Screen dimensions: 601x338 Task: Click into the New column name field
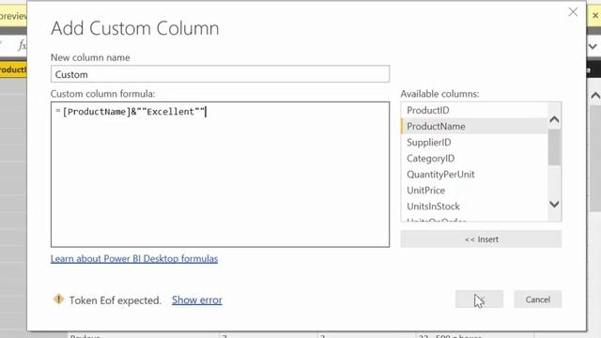click(x=220, y=74)
